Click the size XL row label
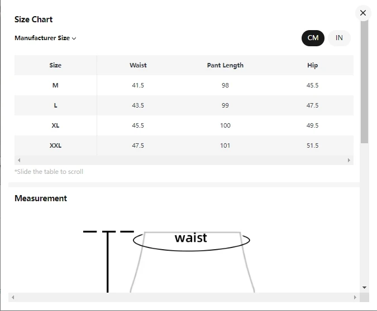Screen dimensions: 377x311 pos(55,125)
